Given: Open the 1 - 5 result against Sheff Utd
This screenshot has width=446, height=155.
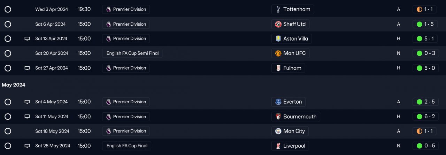Looking at the screenshot, I should click(x=425, y=24).
